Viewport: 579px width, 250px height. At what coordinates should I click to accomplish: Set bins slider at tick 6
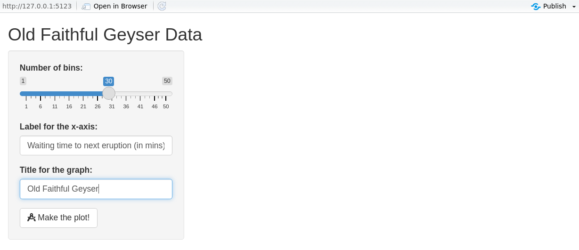coord(41,94)
